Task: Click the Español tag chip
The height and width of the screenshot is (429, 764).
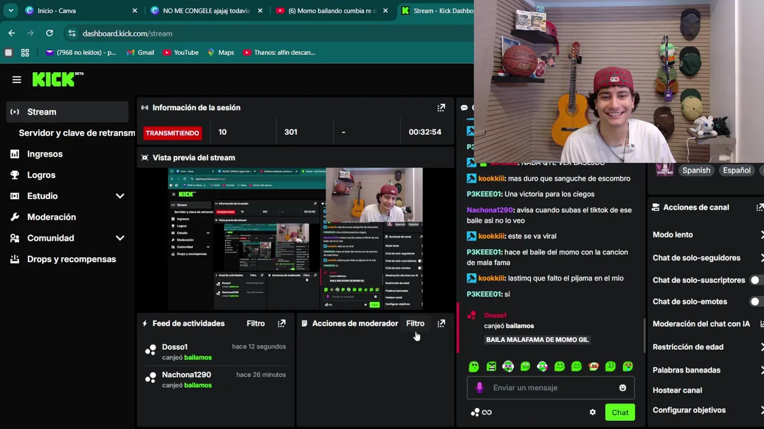Action: click(x=737, y=170)
